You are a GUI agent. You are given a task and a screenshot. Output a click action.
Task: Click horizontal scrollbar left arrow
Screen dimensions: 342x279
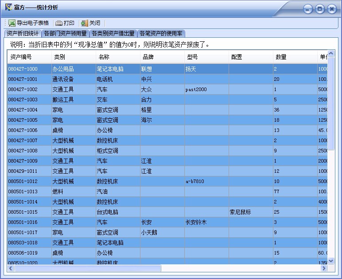click(x=11, y=268)
